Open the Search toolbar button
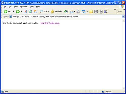Screen dimensions: 126x94 pos(44,12)
